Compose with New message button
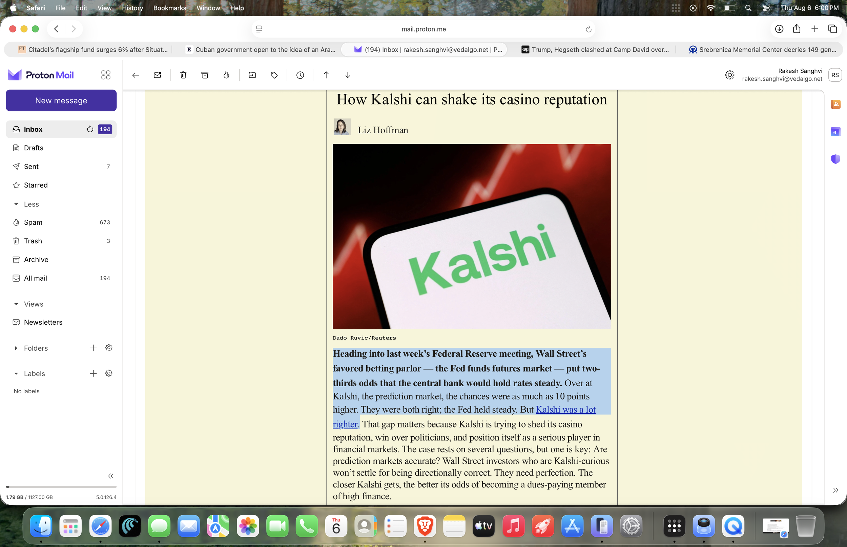847x547 pixels. (61, 101)
